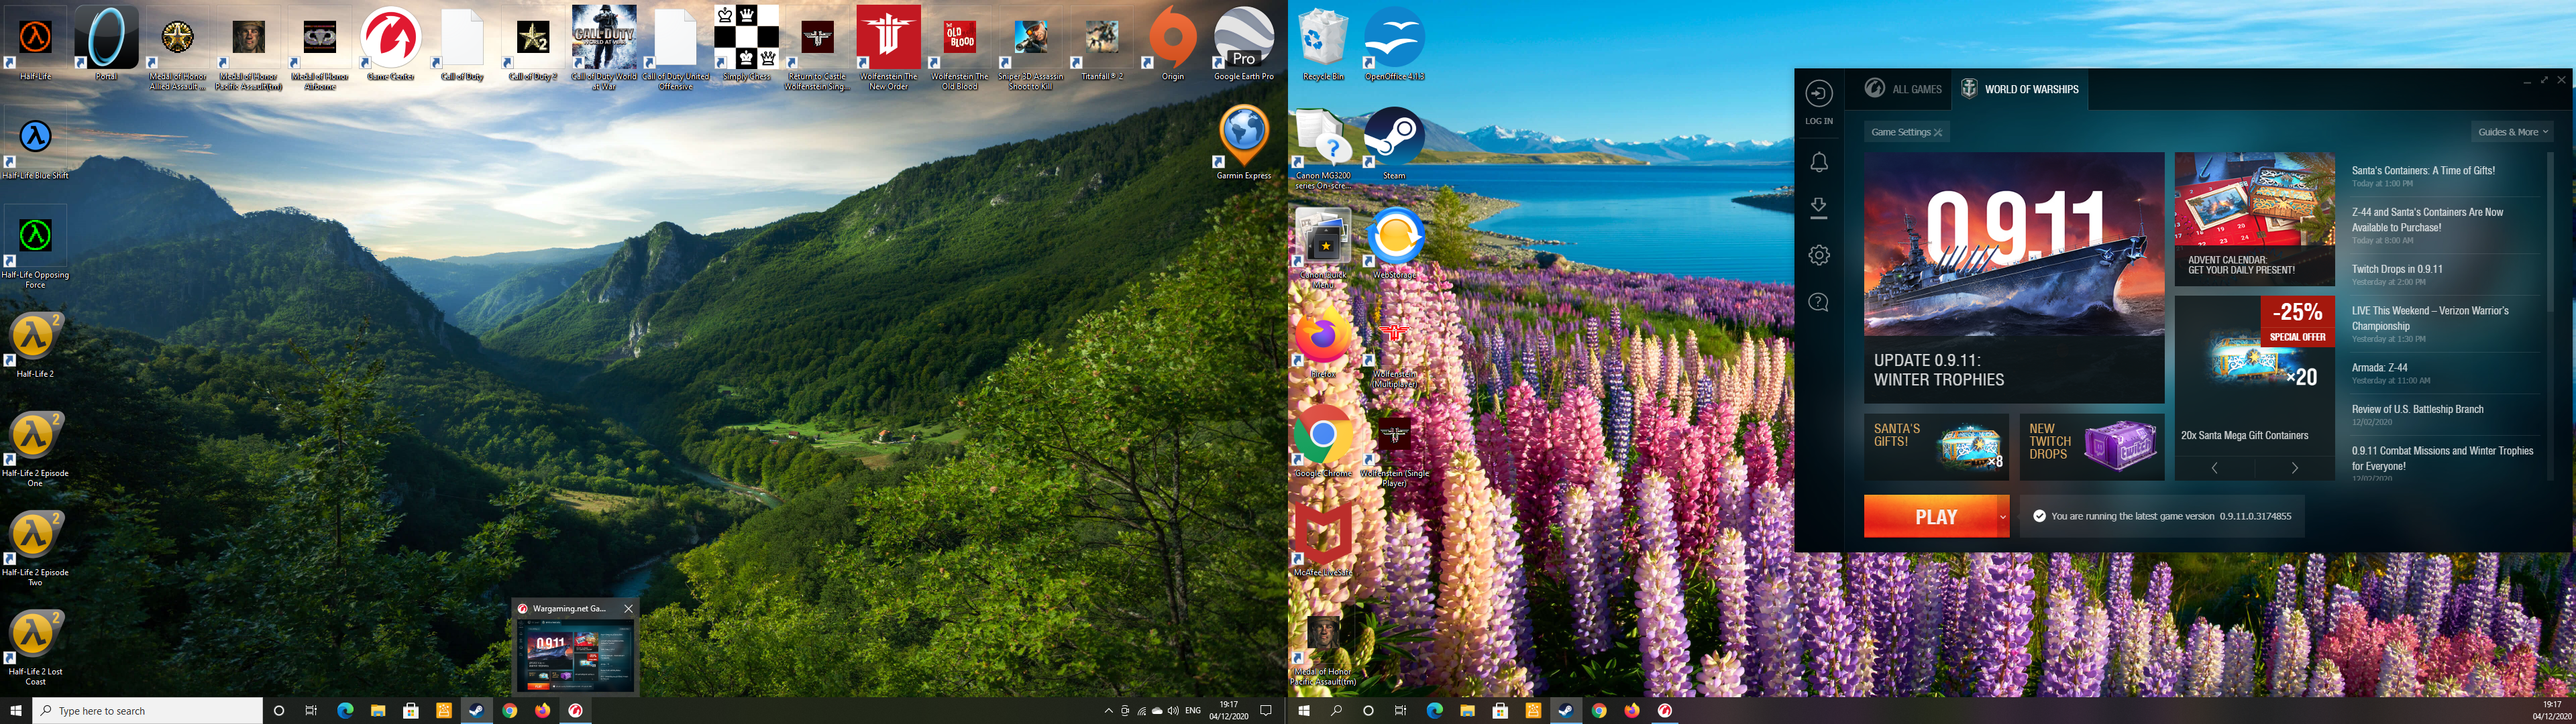Viewport: 2576px width, 724px height.
Task: Open the dropdown arrow beside PLAY
Action: 2002,517
